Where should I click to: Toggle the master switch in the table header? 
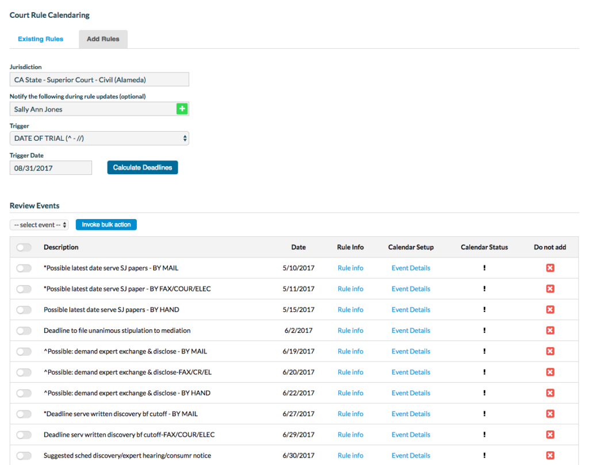[x=23, y=247]
